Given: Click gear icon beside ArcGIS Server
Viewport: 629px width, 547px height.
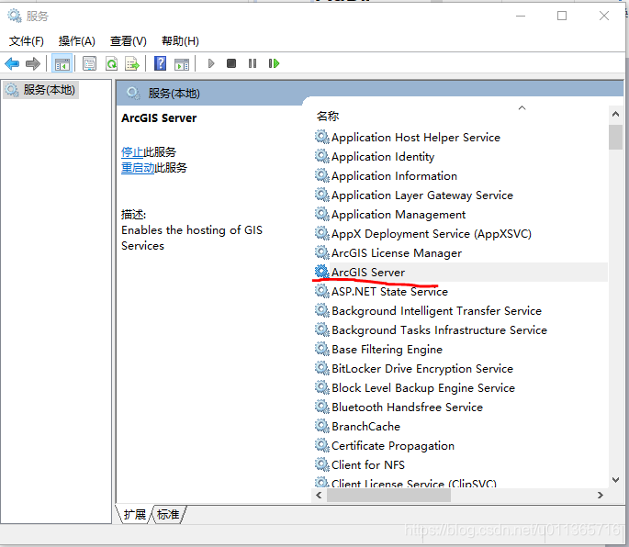Looking at the screenshot, I should point(321,272).
